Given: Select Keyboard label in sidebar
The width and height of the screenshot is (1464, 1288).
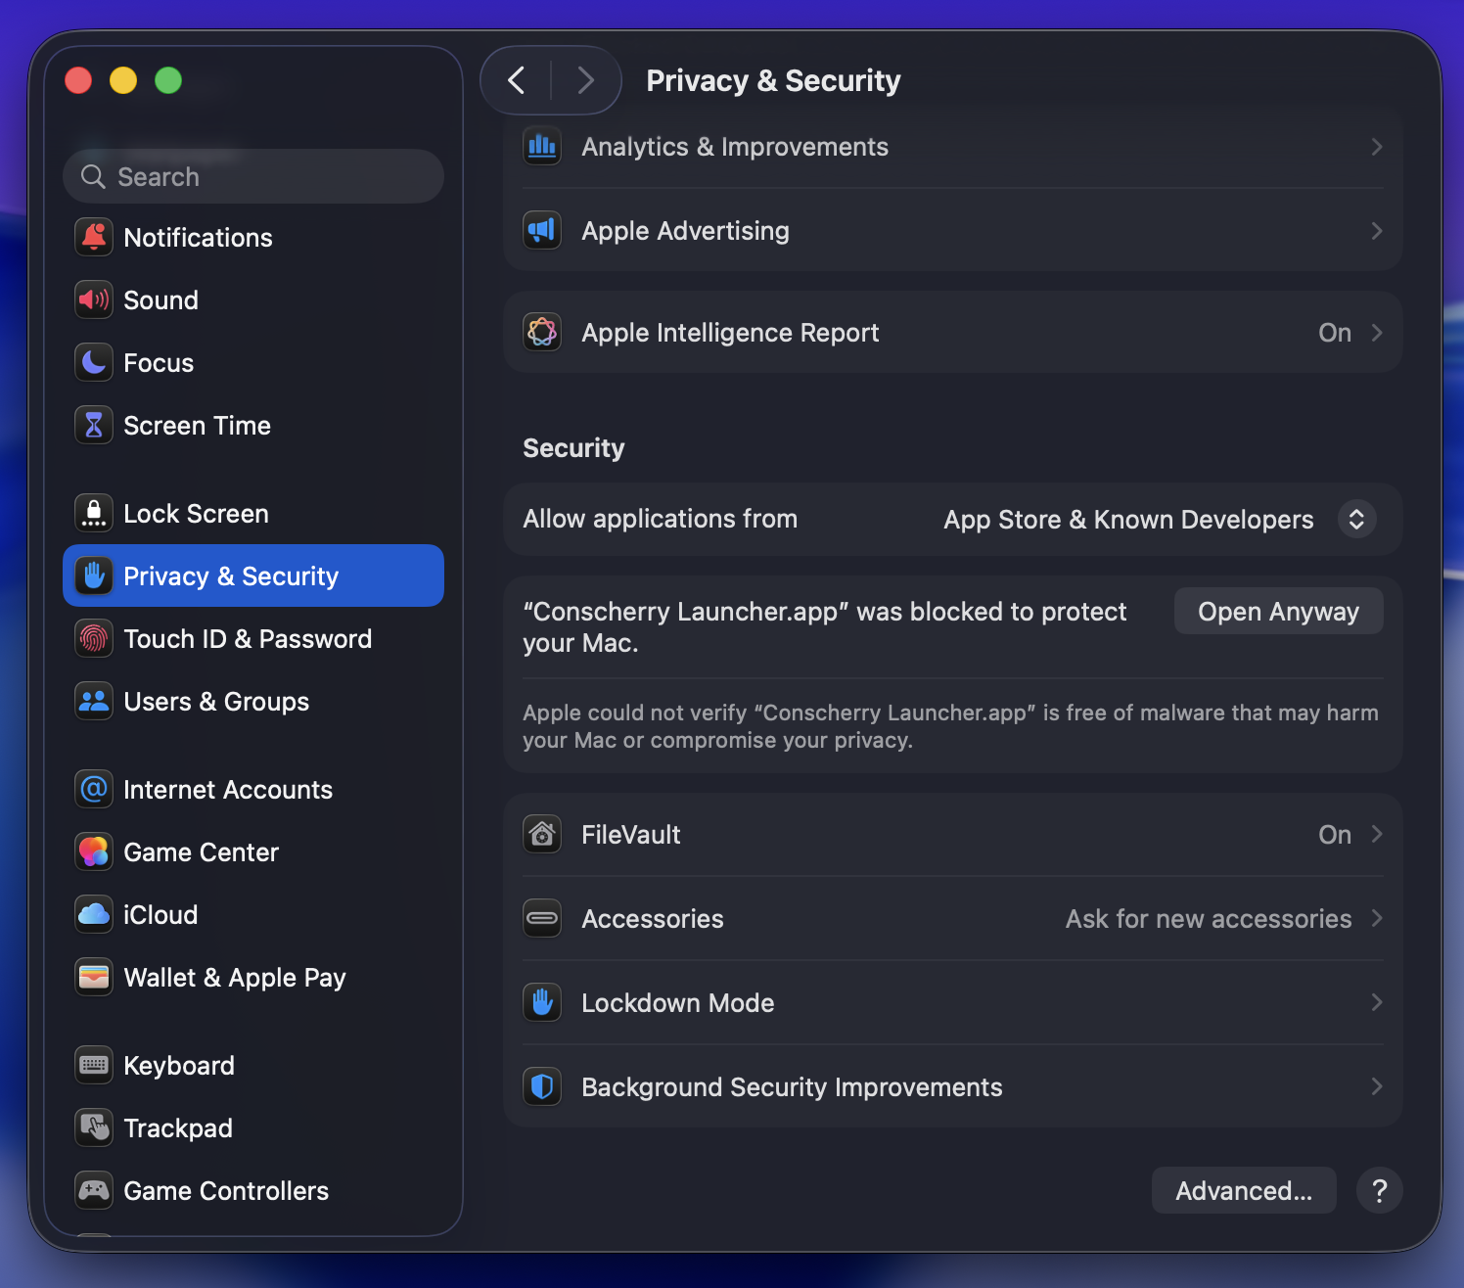Looking at the screenshot, I should (179, 1066).
